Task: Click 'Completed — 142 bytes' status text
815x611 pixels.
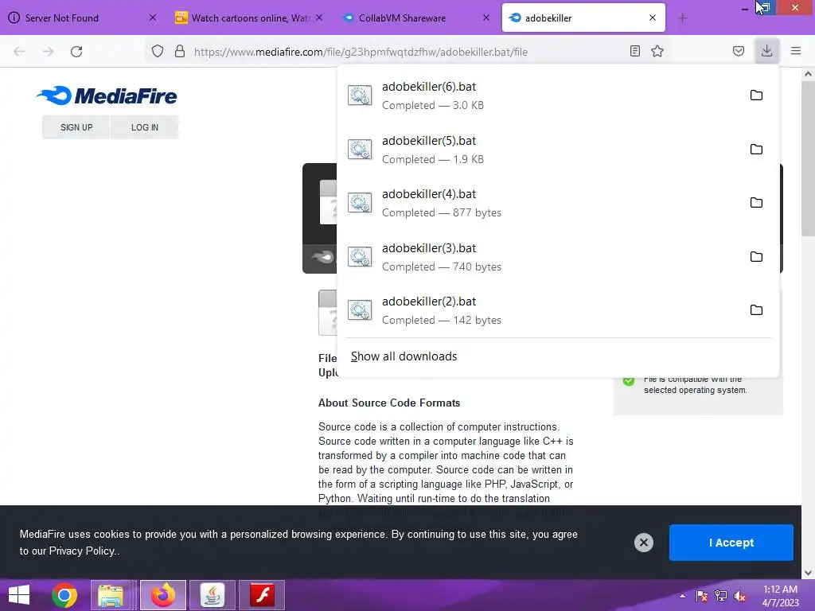Action: 441,320
